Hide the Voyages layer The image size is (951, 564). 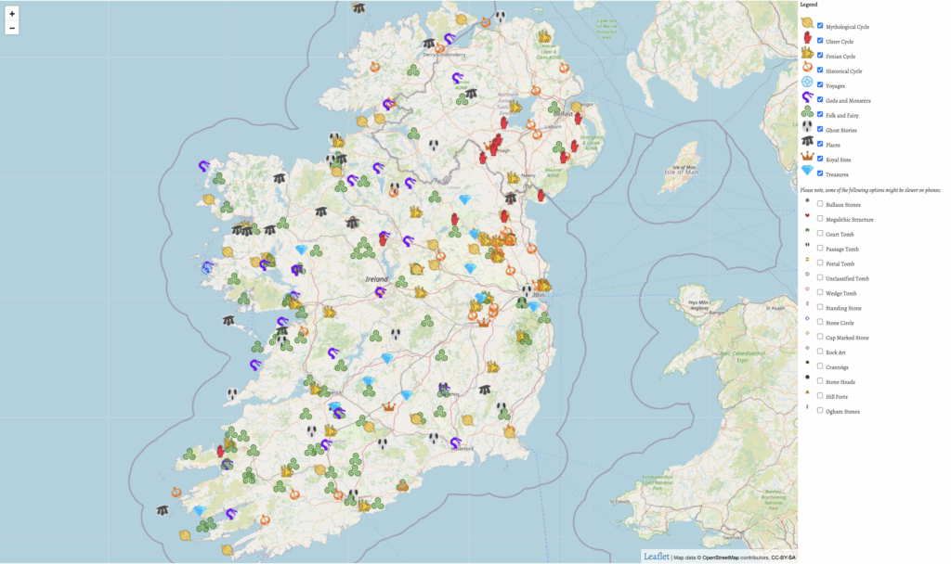tap(820, 84)
